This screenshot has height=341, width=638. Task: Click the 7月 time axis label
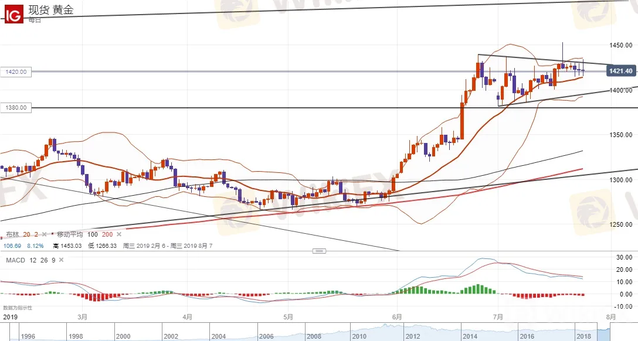tap(498, 317)
